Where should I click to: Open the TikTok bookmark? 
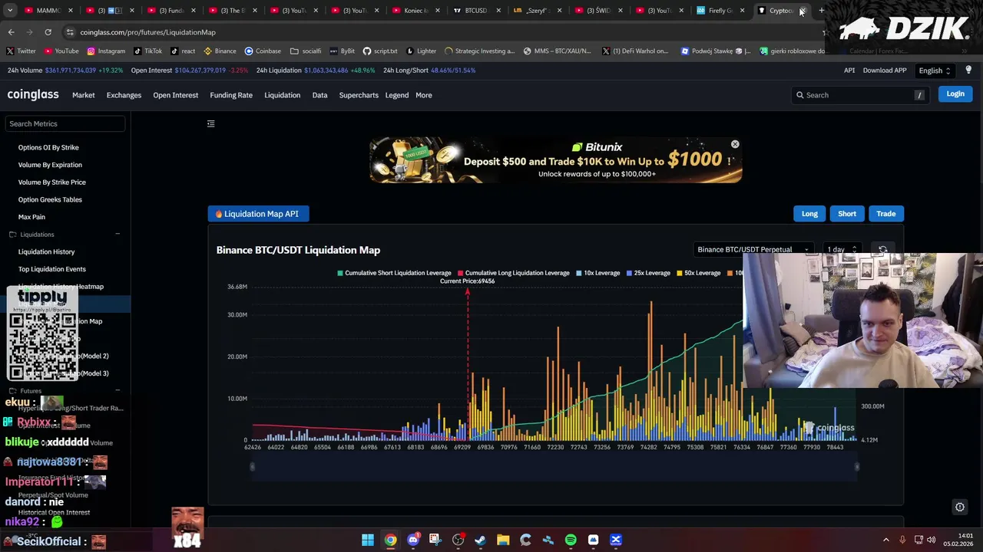pyautogui.click(x=147, y=51)
